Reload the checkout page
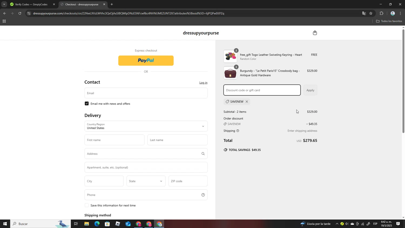 [x=20, y=13]
